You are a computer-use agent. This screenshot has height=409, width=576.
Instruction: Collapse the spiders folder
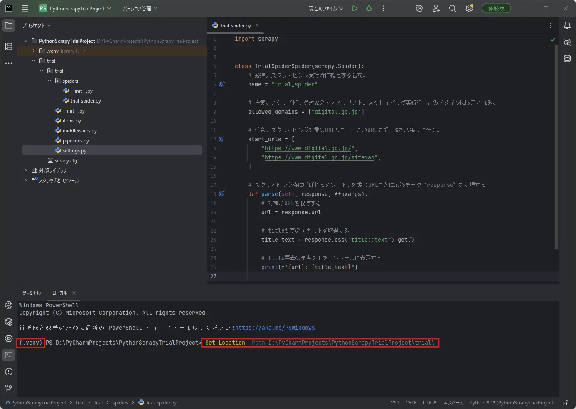pos(49,81)
